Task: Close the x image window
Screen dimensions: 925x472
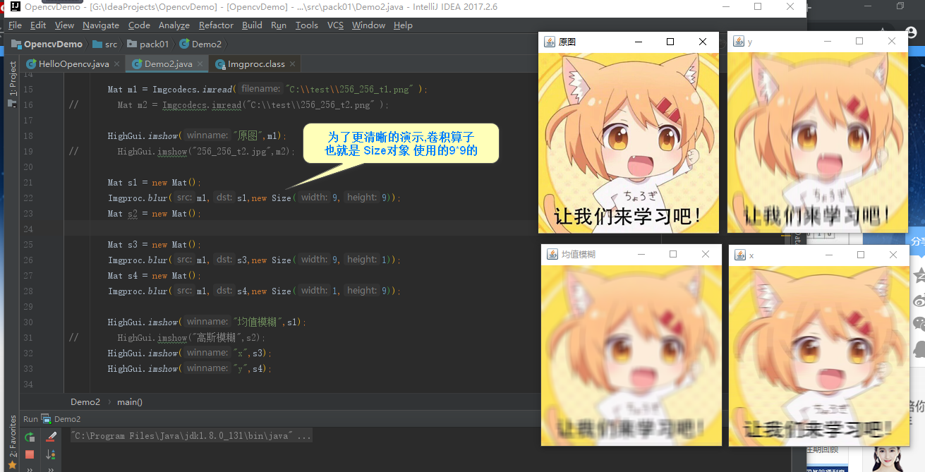Action: tap(893, 255)
